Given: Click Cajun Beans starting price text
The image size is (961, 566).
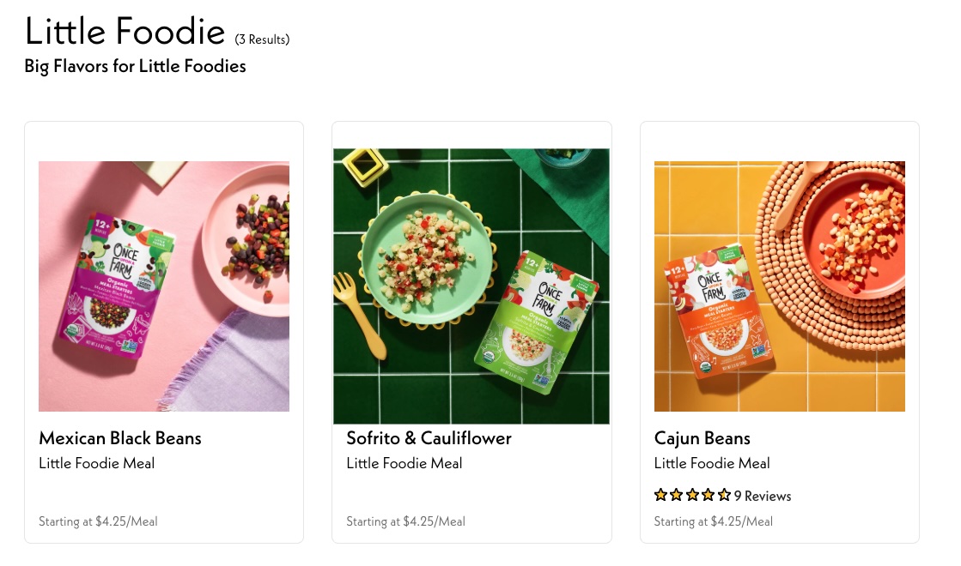Looking at the screenshot, I should pos(713,521).
